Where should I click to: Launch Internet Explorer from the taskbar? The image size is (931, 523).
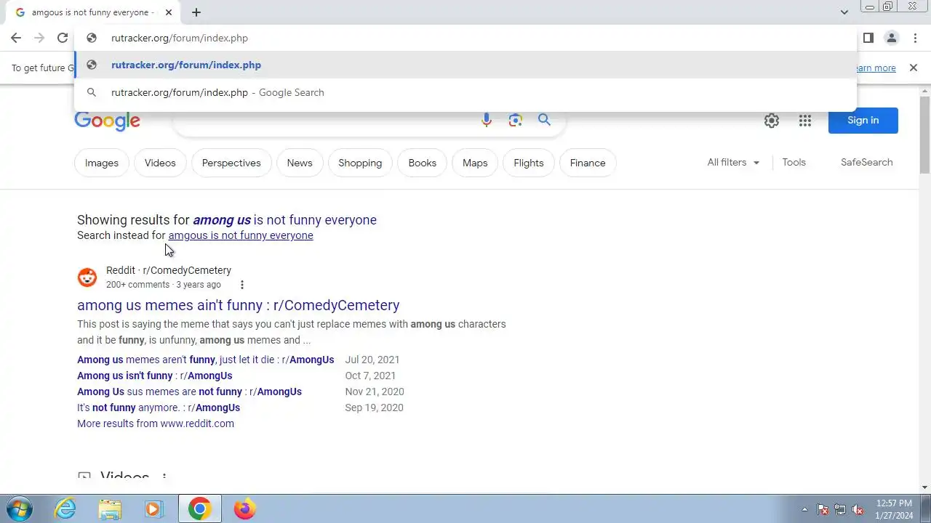point(65,508)
